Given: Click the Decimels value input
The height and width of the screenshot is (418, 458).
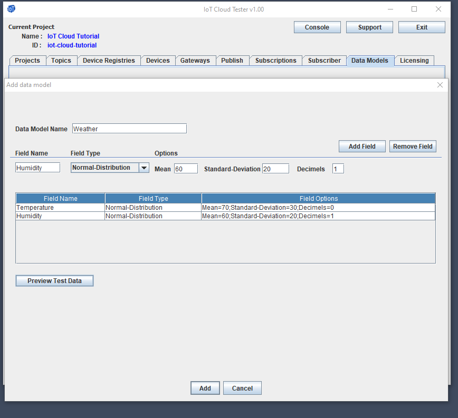Looking at the screenshot, I should click(338, 169).
